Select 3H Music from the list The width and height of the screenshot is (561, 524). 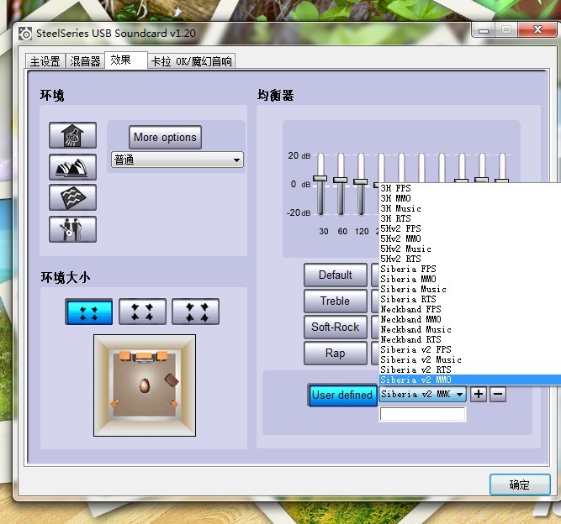(470, 208)
